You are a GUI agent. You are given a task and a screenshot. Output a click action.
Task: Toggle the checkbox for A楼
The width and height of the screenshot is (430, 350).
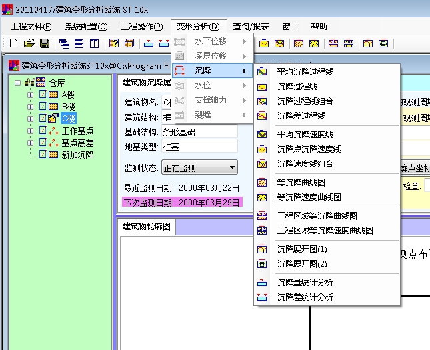click(43, 95)
